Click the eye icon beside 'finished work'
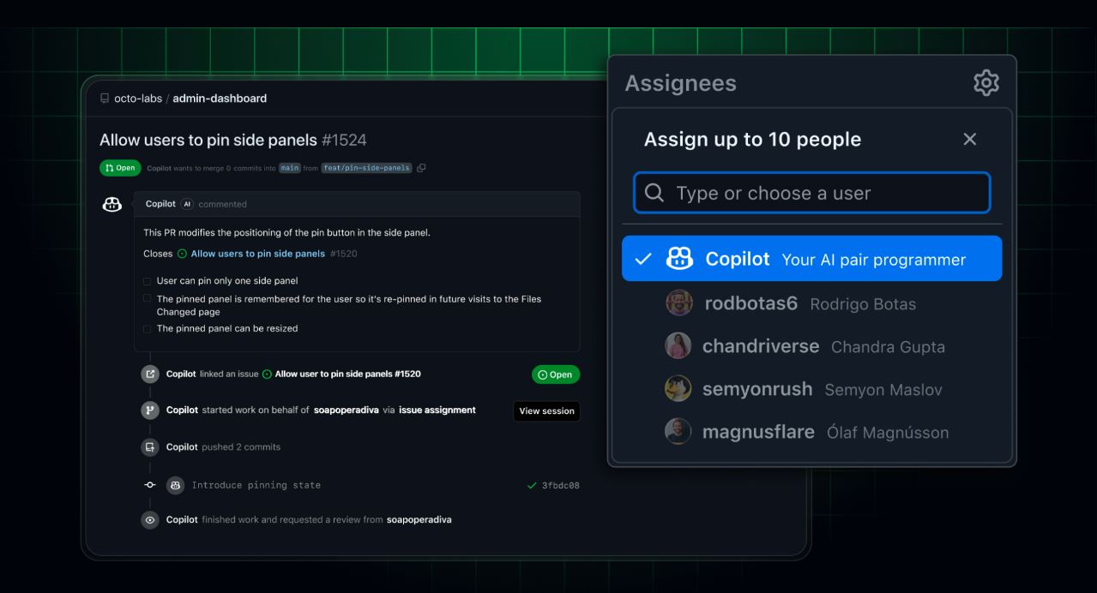 tap(149, 519)
